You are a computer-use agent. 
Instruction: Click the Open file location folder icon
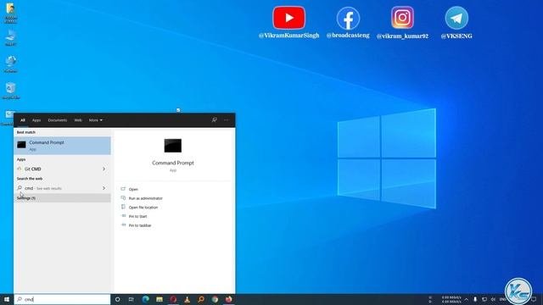123,207
